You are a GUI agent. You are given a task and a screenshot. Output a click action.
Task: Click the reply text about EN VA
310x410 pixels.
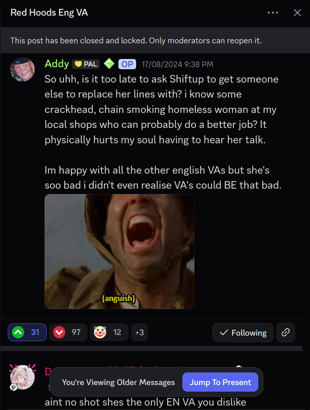(x=145, y=402)
